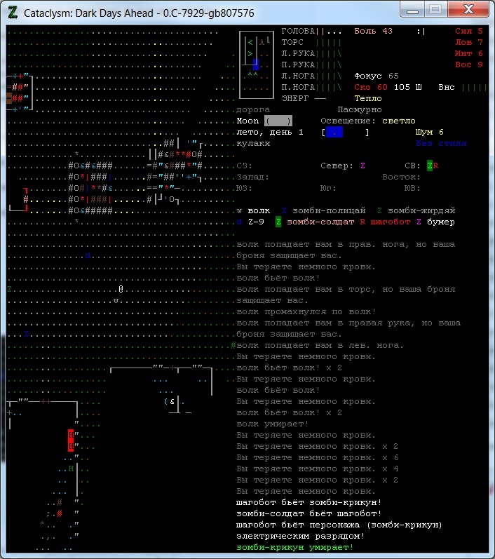The width and height of the screenshot is (495, 559).
Task: Click the white & symbol inside the building
Action: (x=172, y=401)
